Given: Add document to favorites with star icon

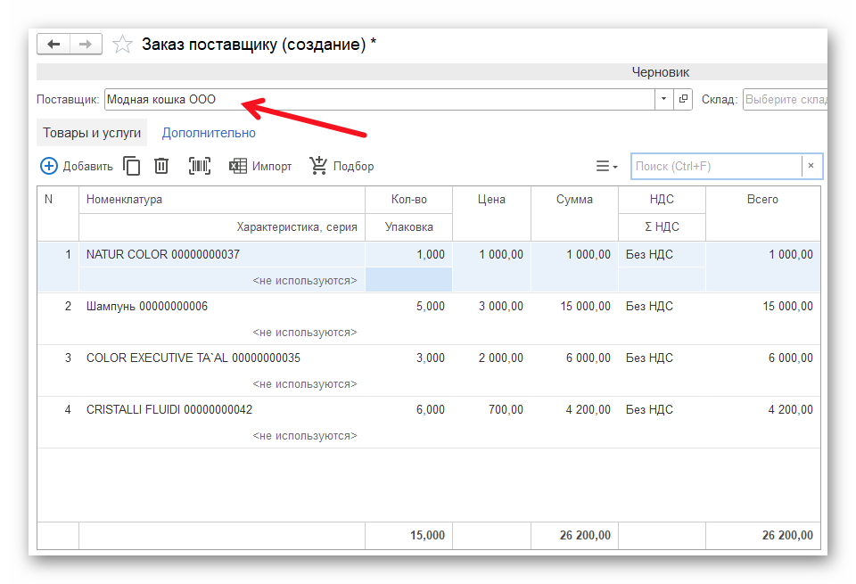Looking at the screenshot, I should [x=123, y=45].
